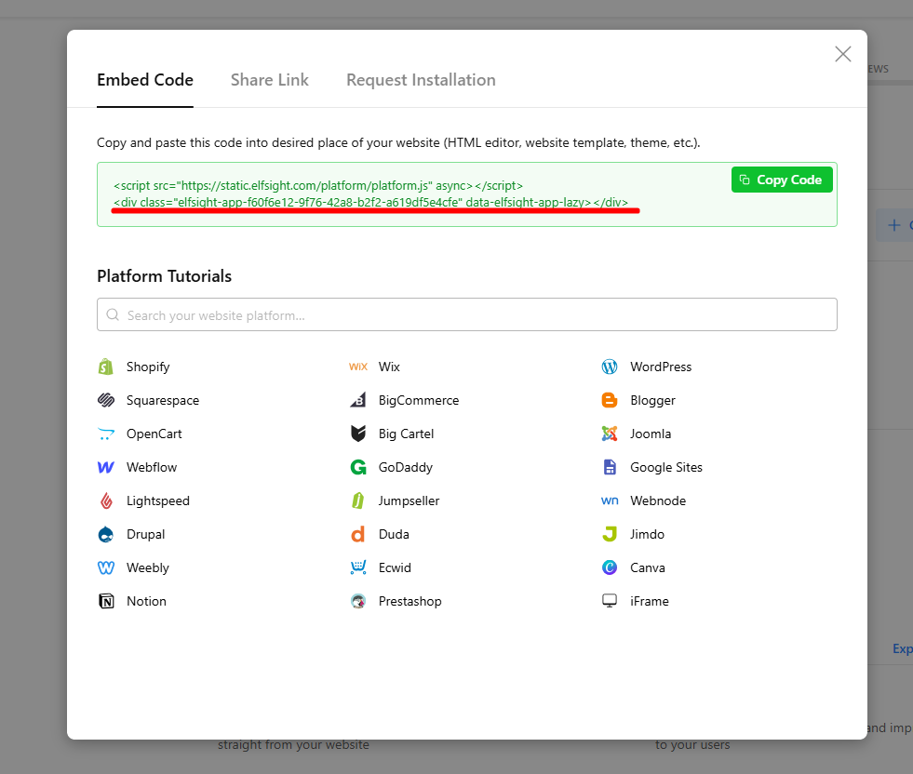Switch to the Embed Code tab
Viewport: 913px width, 774px height.
145,80
